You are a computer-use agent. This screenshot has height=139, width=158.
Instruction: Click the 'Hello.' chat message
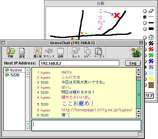point(67,72)
